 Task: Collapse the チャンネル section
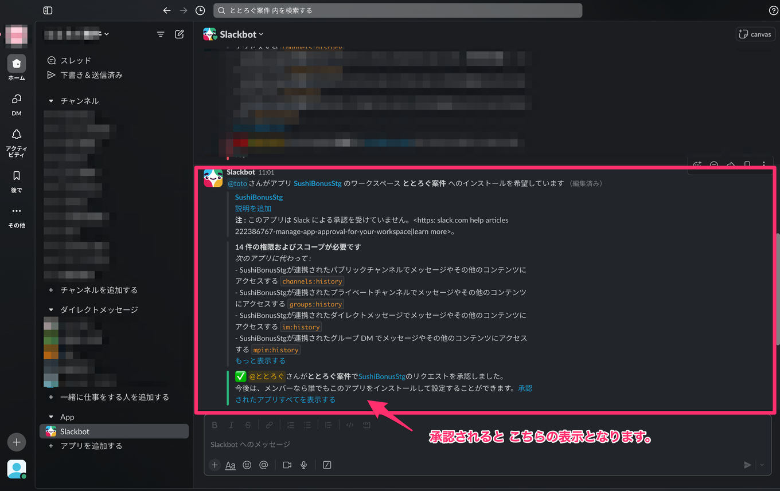51,101
